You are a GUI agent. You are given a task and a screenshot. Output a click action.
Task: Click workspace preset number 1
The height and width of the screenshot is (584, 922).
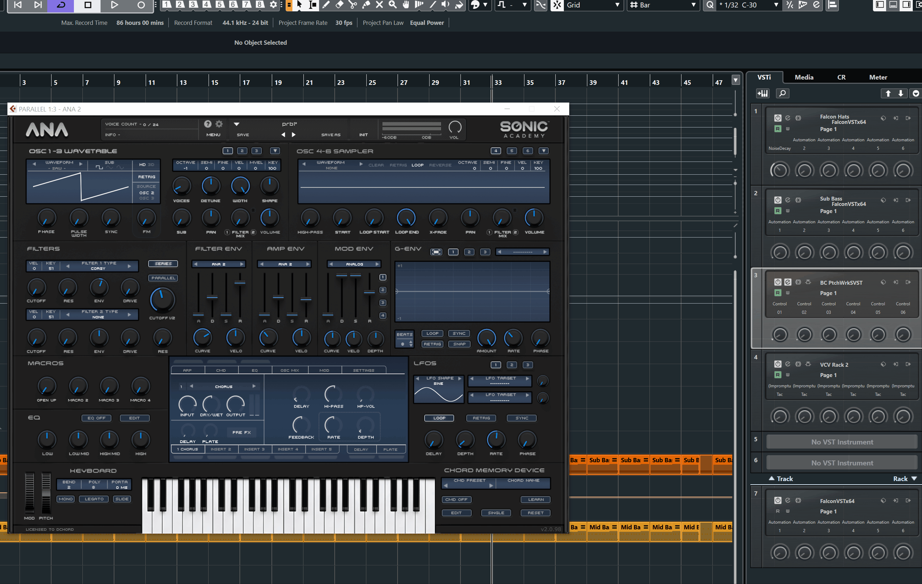pyautogui.click(x=167, y=5)
